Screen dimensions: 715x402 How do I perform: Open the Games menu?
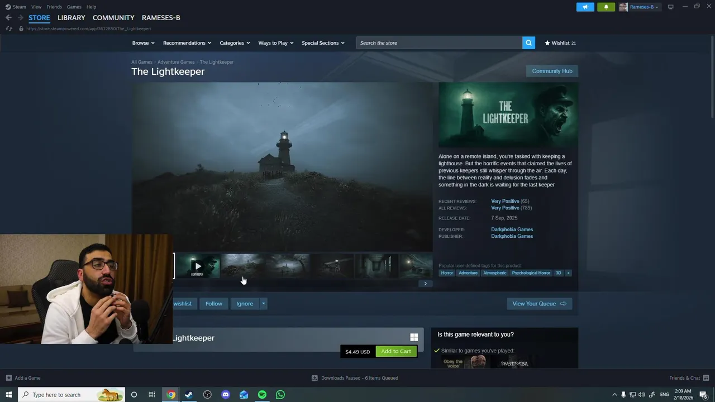(74, 7)
